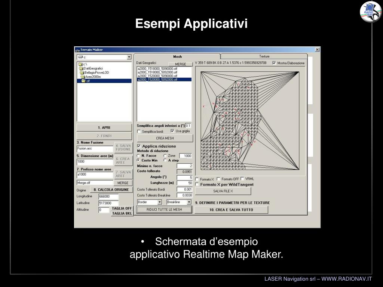Click the SALVA FILE X button
The width and height of the screenshot is (383, 287).
coord(223,191)
